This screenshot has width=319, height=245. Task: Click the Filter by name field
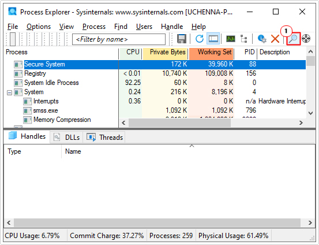[x=119, y=39]
